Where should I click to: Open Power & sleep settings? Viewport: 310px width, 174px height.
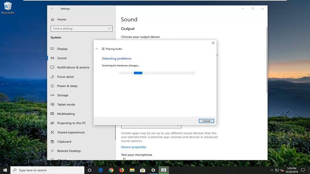pyautogui.click(x=67, y=86)
